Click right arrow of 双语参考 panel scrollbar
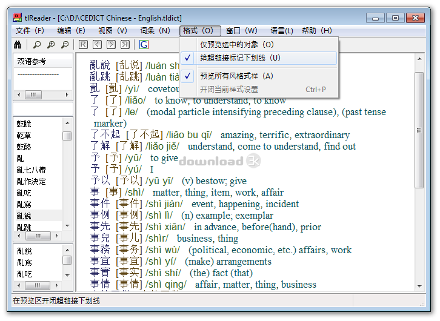Image resolution: width=440 pixels, height=321 pixels. 67,94
